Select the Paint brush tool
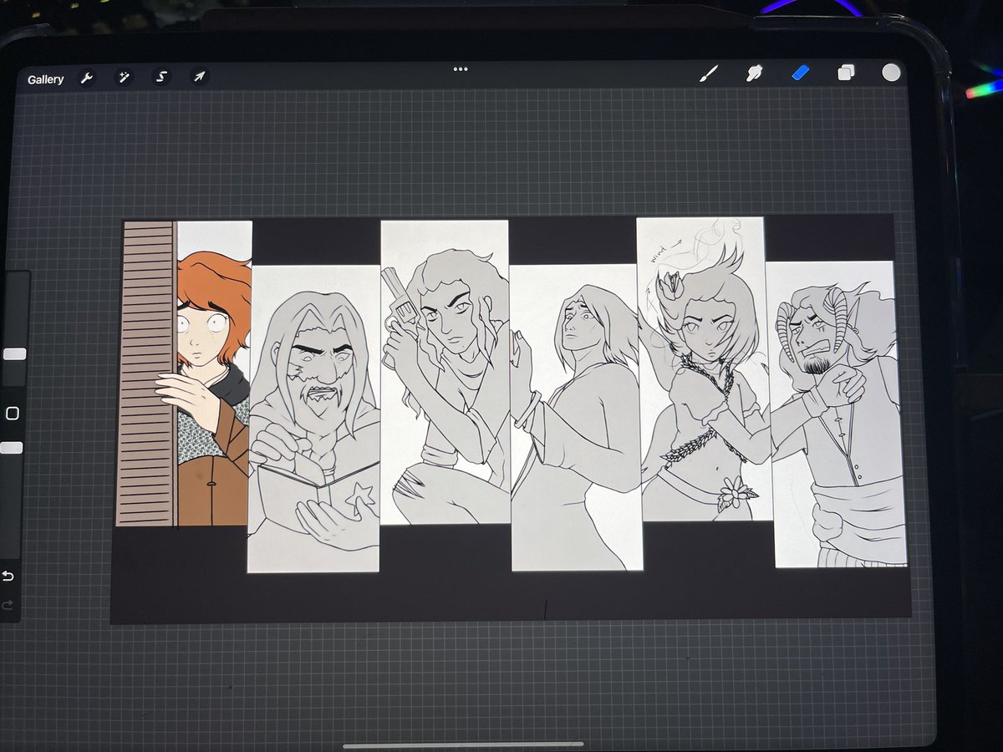 point(708,74)
